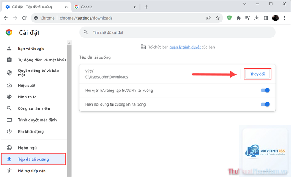Switch to the Google tab

point(105,7)
